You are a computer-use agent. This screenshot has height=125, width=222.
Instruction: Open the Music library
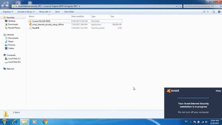coord(11,41)
